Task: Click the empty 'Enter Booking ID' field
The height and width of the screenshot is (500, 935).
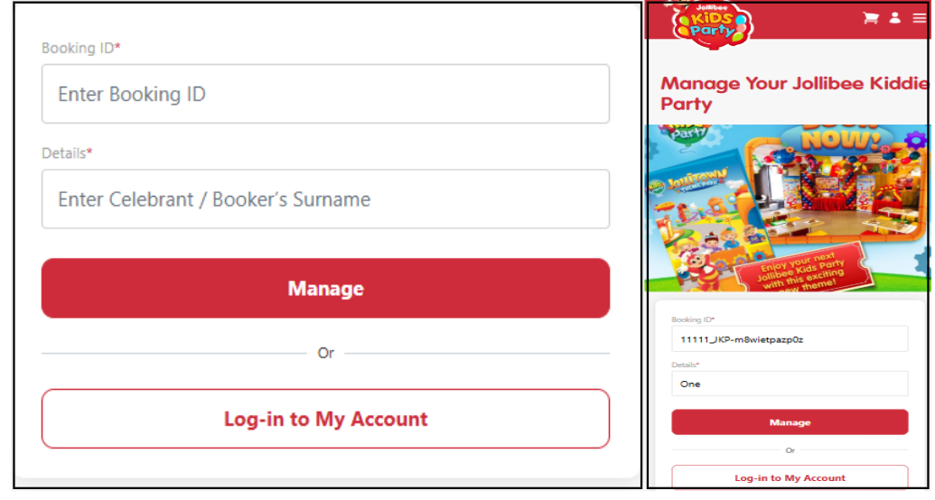Action: point(325,94)
